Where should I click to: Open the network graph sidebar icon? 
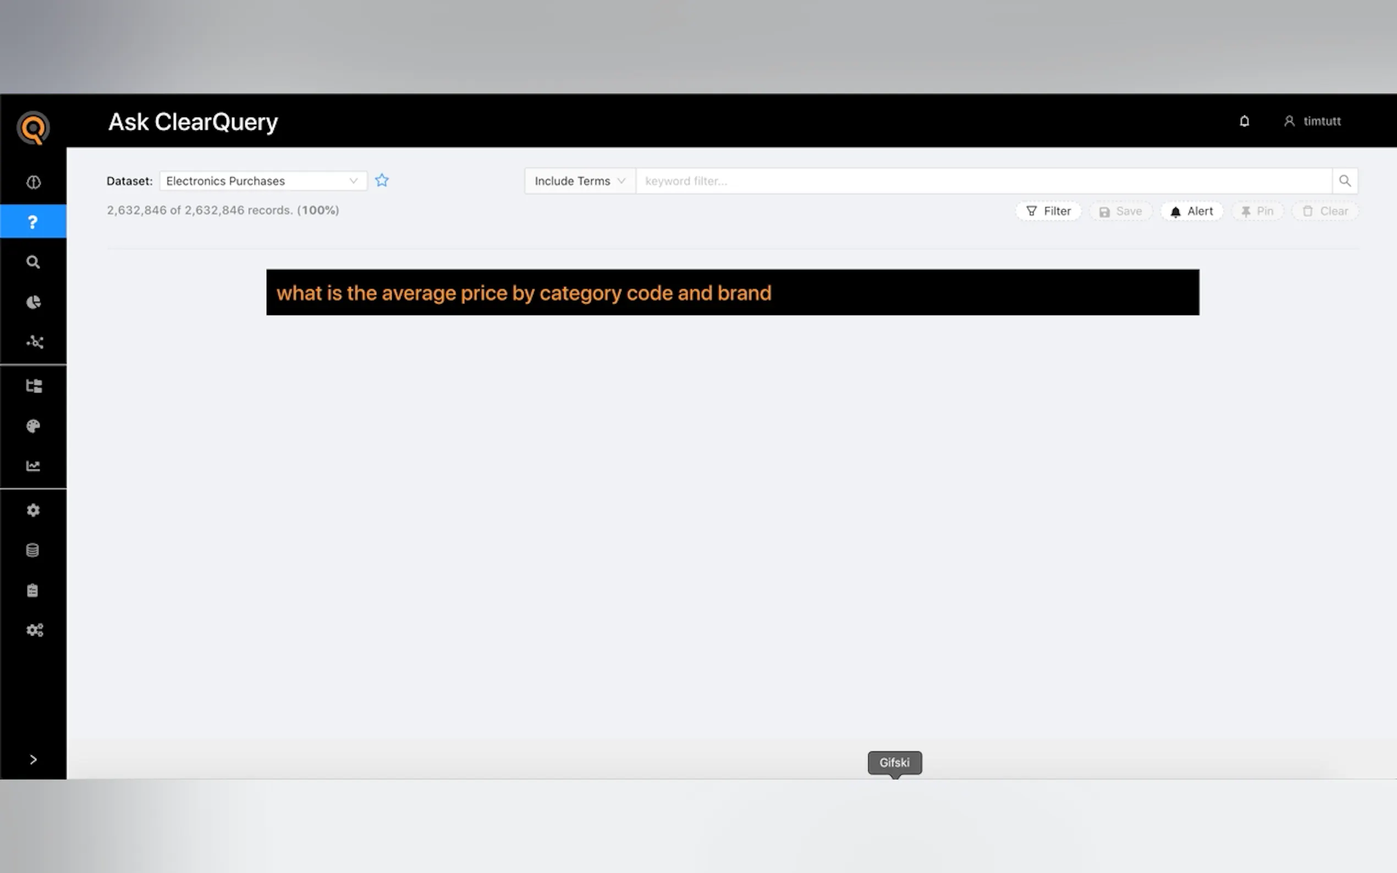tap(34, 342)
